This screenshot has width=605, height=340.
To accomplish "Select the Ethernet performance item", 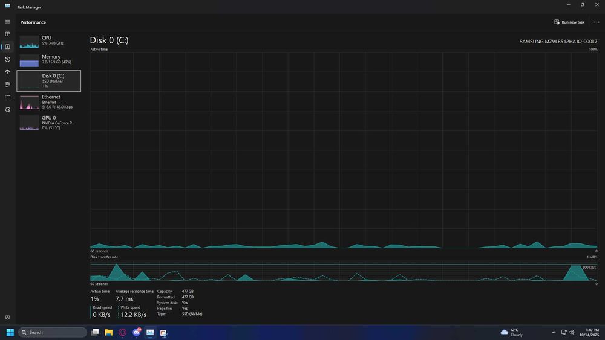I will coord(48,102).
